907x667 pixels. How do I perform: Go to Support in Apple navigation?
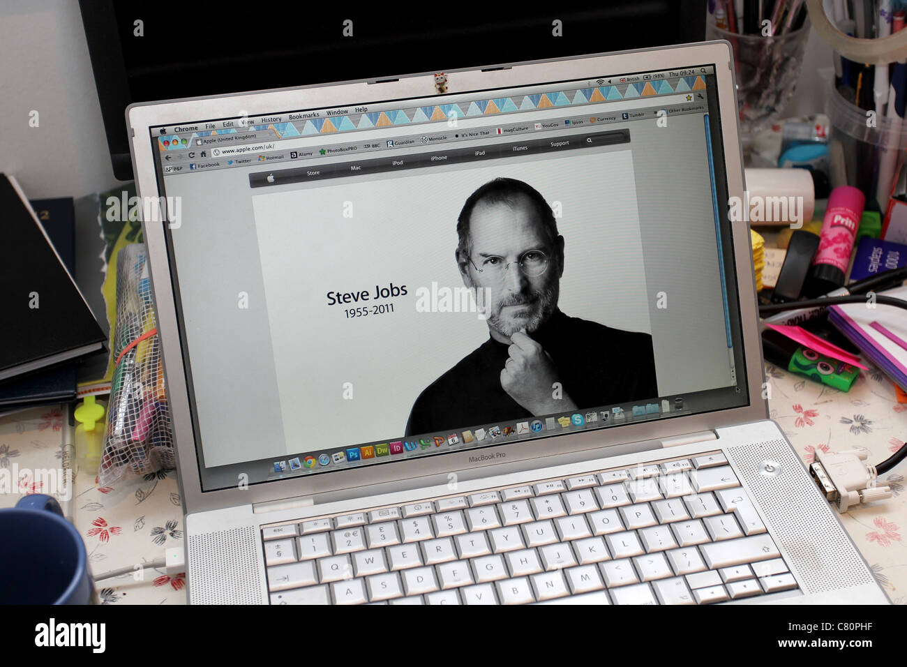tap(560, 144)
